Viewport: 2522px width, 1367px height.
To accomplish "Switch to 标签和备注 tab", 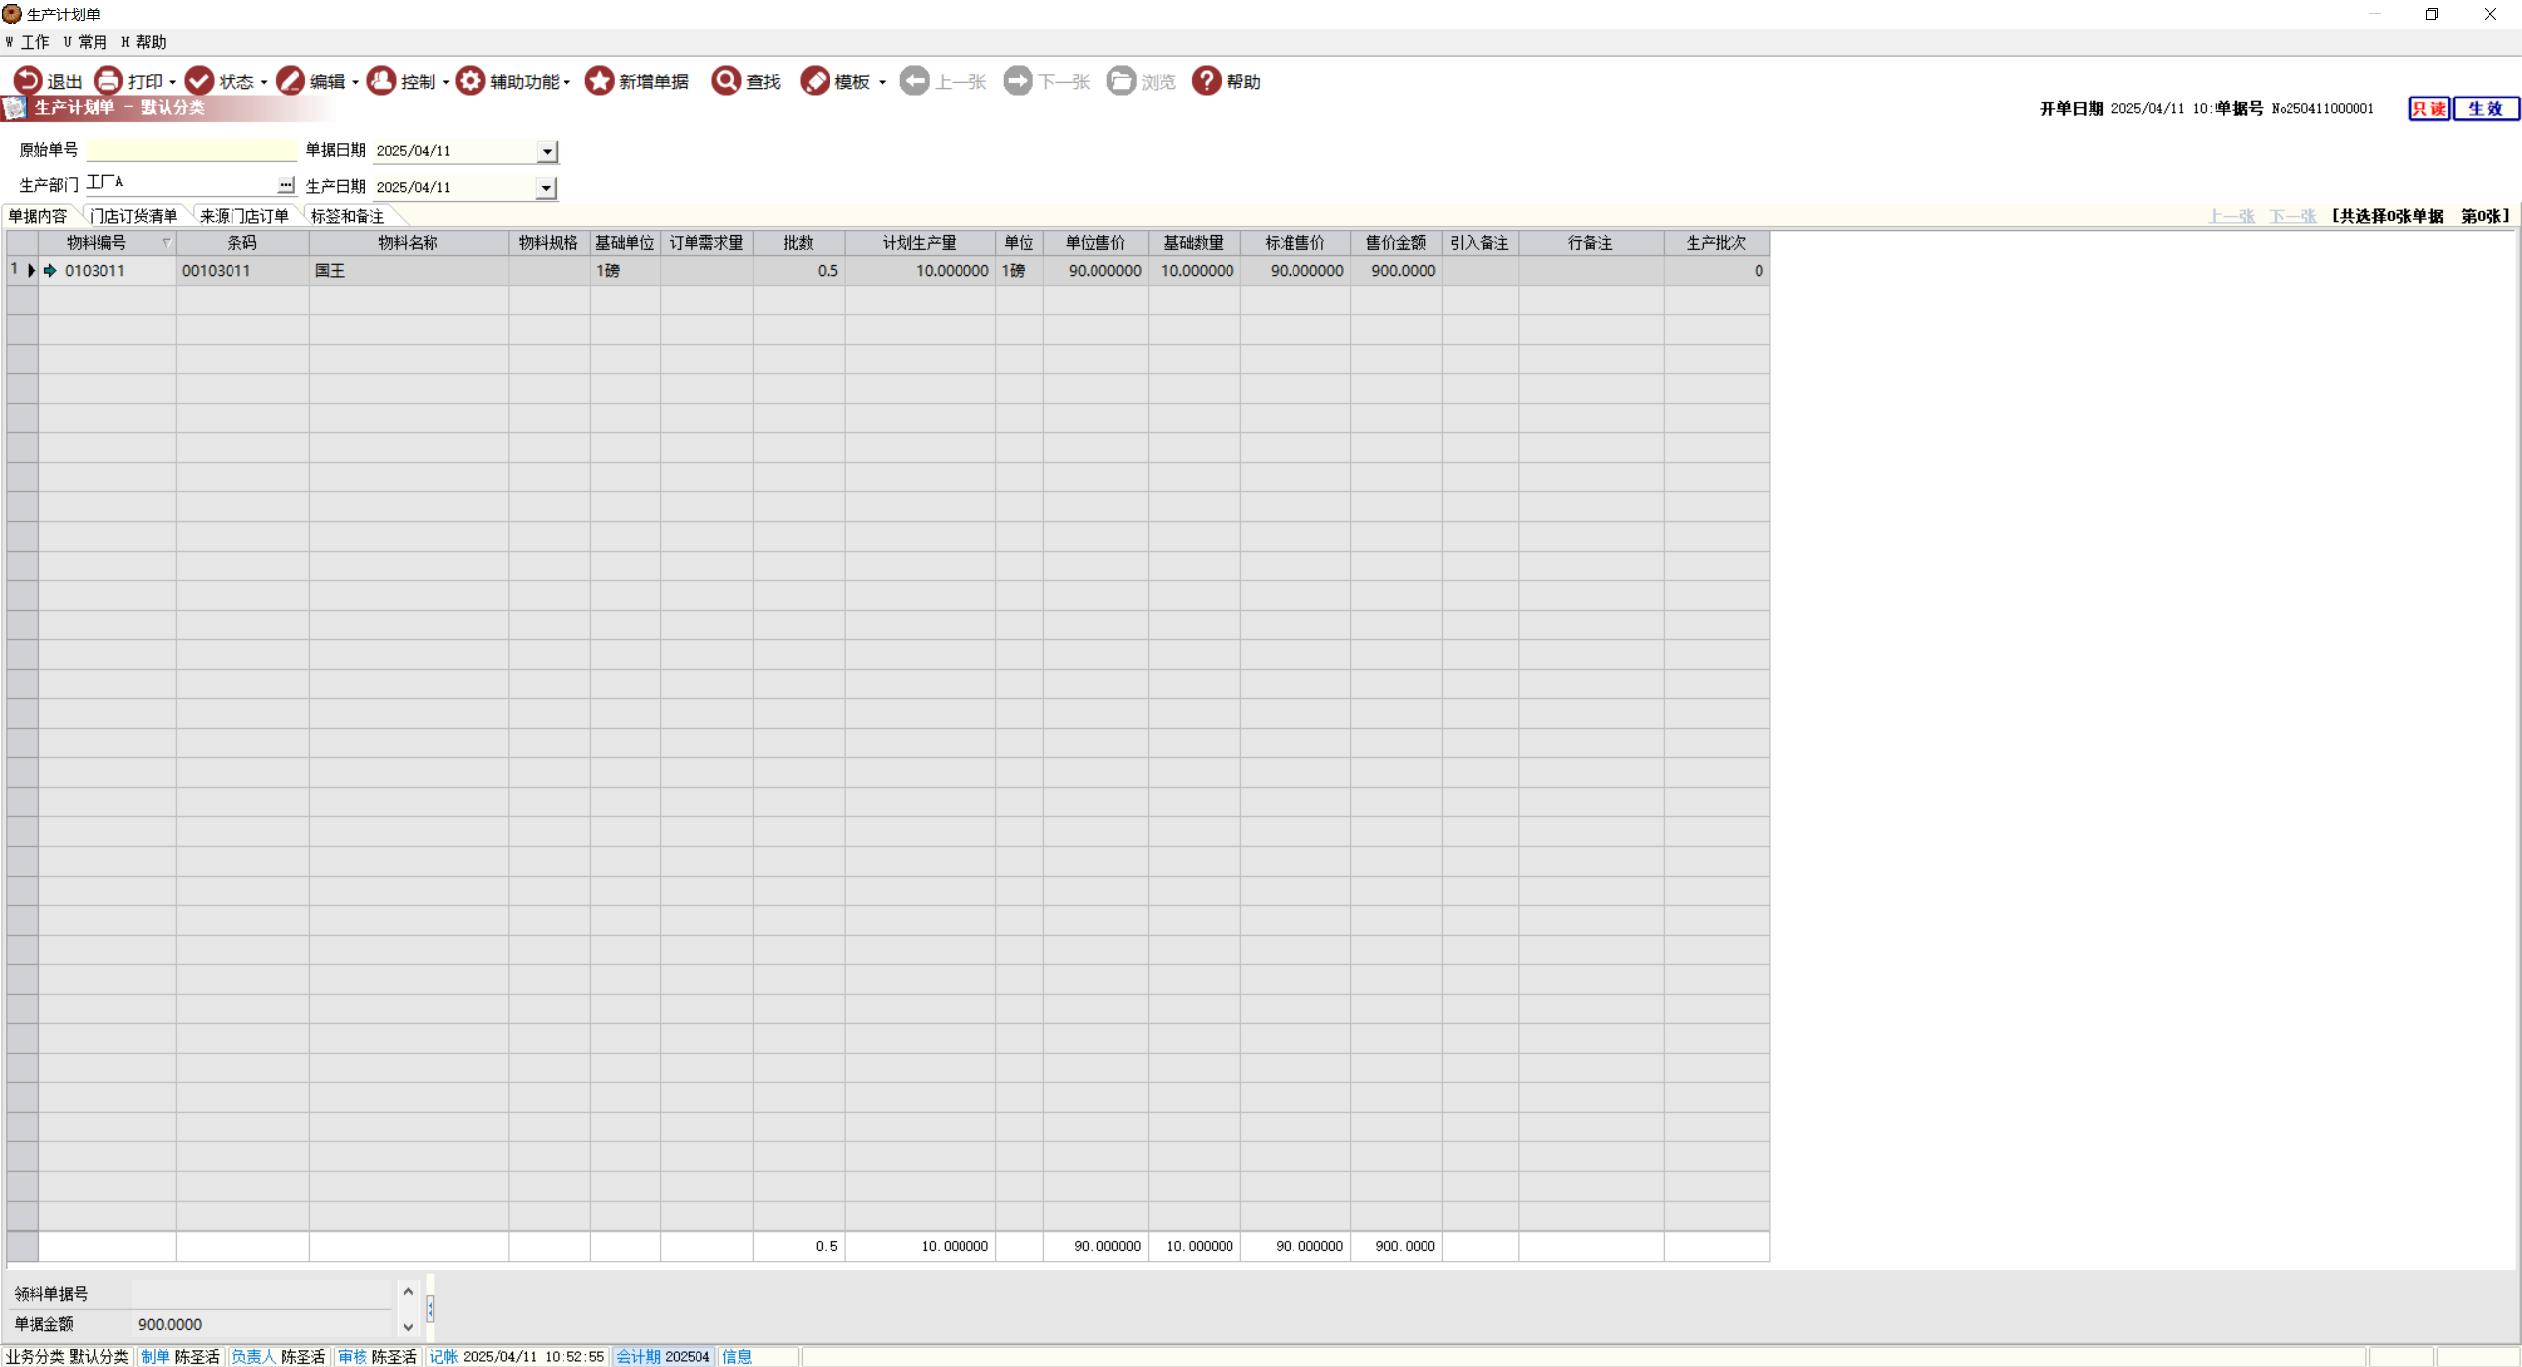I will 347,216.
